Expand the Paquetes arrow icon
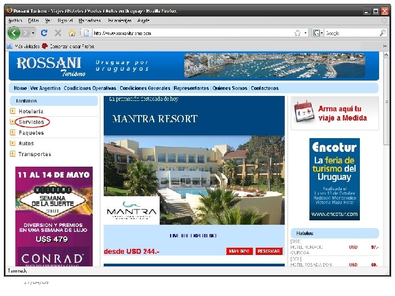 13,133
